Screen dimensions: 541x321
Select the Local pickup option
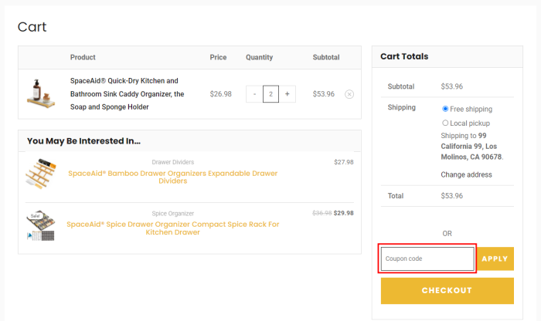pyautogui.click(x=445, y=123)
